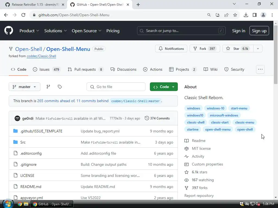Open the Actions tab

153,69
